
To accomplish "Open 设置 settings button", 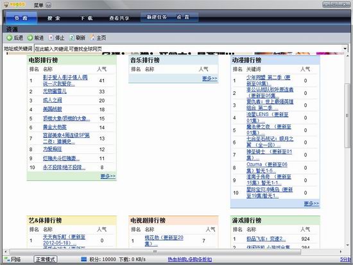I will click(183, 17).
